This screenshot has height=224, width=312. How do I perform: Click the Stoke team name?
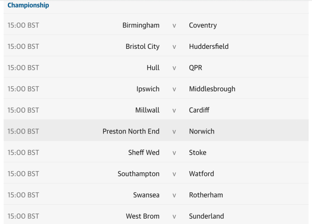tap(198, 152)
